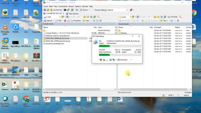Go to remote parent directory icon
The image size is (201, 113).
tap(155, 17)
